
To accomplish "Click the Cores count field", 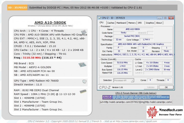I will pyautogui.click(x=150, y=80).
